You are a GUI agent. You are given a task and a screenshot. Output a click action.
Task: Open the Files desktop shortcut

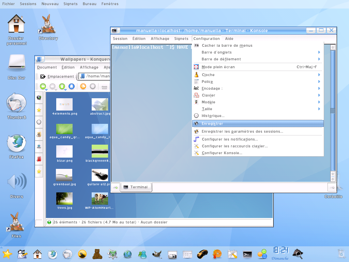16,225
